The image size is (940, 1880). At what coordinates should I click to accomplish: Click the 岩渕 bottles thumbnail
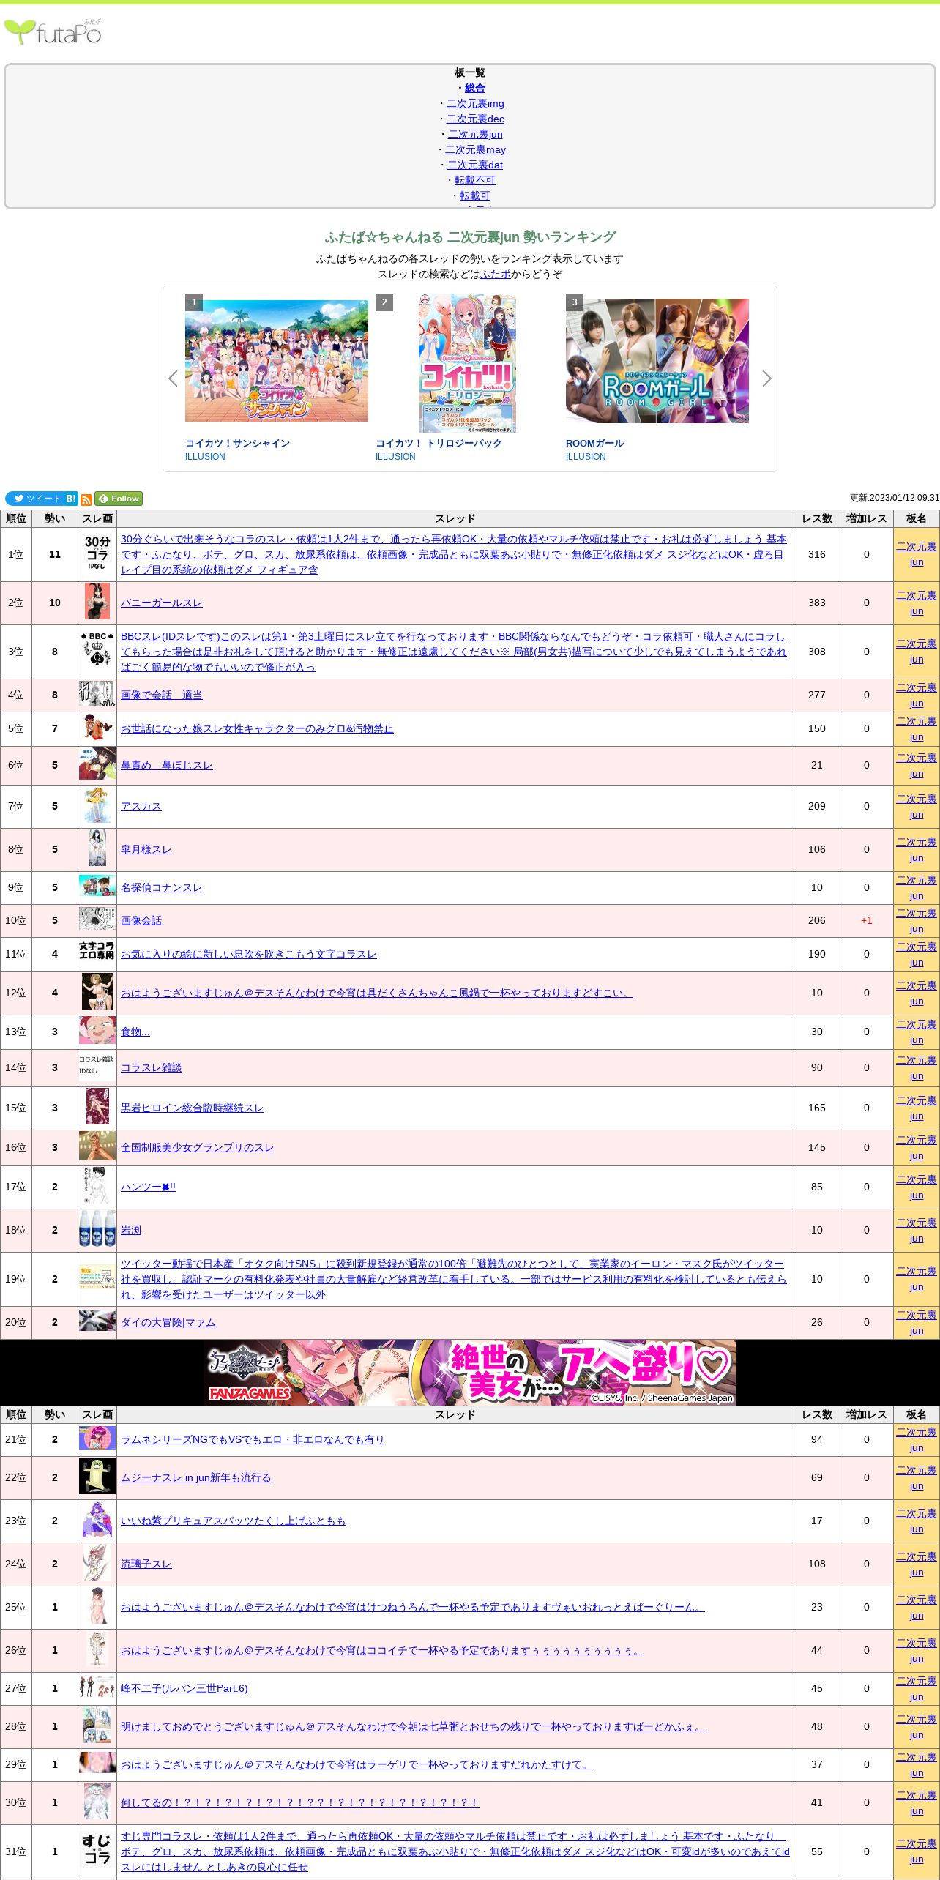click(97, 1229)
